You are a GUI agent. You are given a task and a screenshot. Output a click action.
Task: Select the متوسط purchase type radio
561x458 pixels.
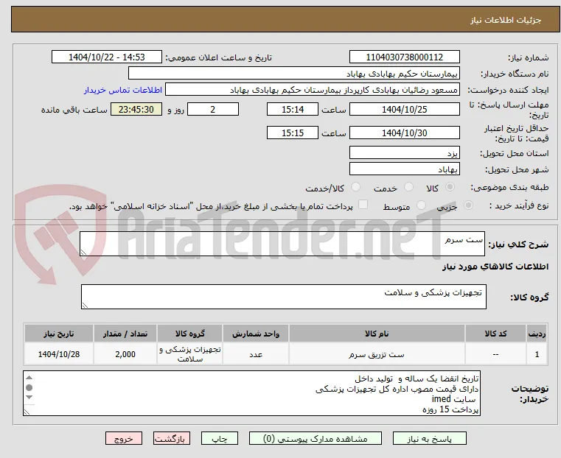421,205
